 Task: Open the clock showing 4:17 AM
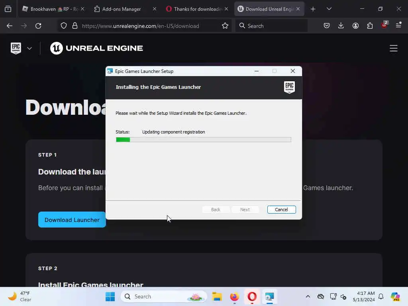coord(363,296)
